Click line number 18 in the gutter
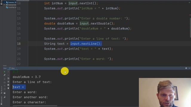 (19, 44)
